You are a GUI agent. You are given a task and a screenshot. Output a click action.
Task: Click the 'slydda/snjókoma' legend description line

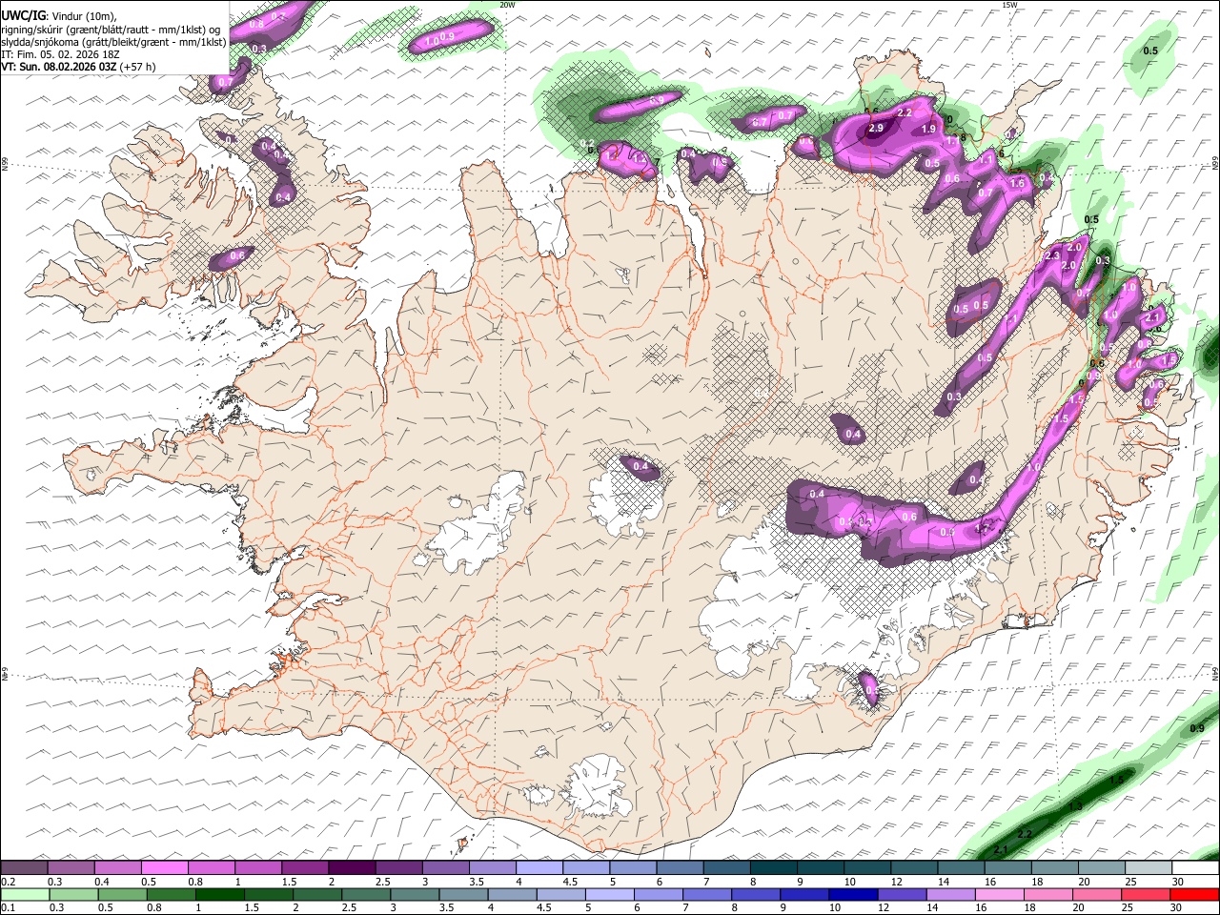pyautogui.click(x=113, y=42)
